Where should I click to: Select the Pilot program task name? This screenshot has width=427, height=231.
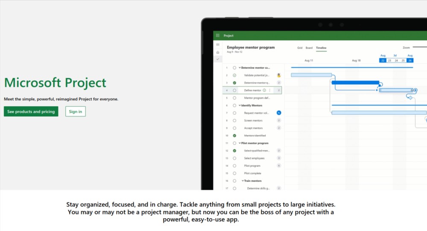(x=252, y=166)
